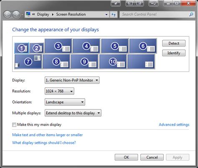Go forward with the Forward arrow
This screenshot has height=168, width=198.
tap(16, 15)
